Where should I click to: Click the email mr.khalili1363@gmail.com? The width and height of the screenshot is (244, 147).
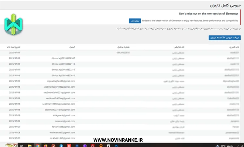(x=62, y=138)
